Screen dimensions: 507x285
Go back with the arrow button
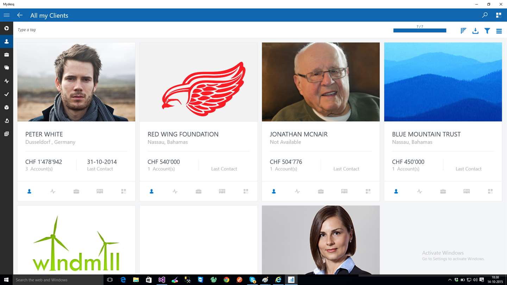click(20, 15)
